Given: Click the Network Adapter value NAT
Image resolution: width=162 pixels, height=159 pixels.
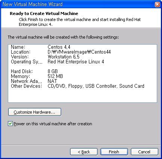Looking at the screenshot, I should tap(52, 81).
